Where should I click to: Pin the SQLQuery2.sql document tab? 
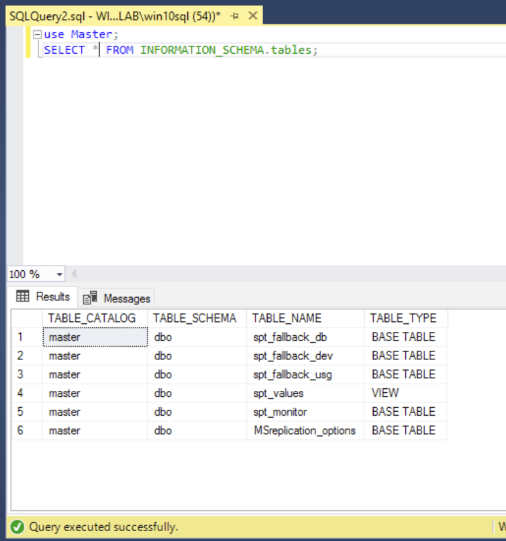234,15
